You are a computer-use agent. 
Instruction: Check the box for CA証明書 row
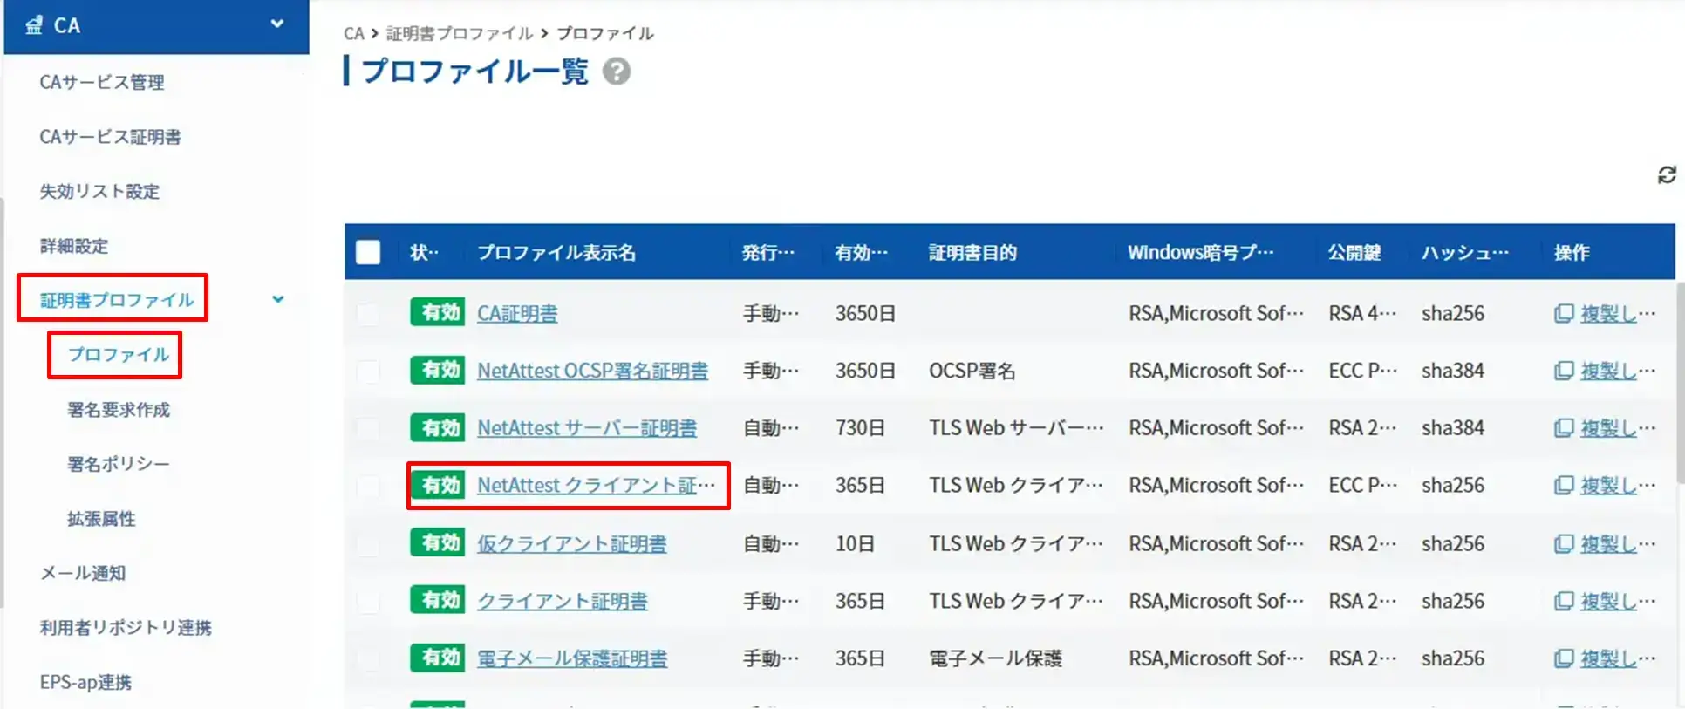(x=368, y=314)
